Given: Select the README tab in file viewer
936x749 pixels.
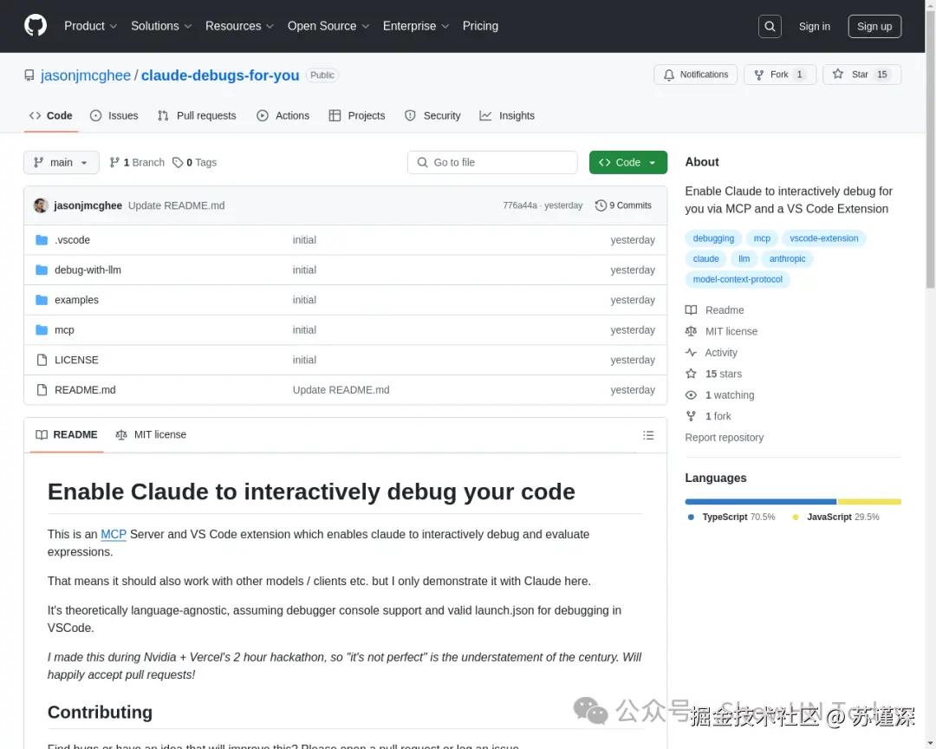Looking at the screenshot, I should point(67,435).
